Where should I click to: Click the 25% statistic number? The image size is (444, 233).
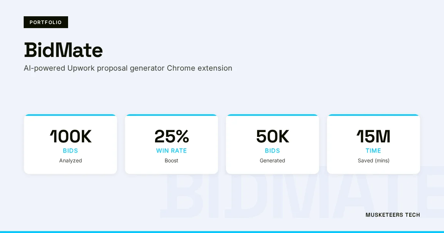pos(172,137)
